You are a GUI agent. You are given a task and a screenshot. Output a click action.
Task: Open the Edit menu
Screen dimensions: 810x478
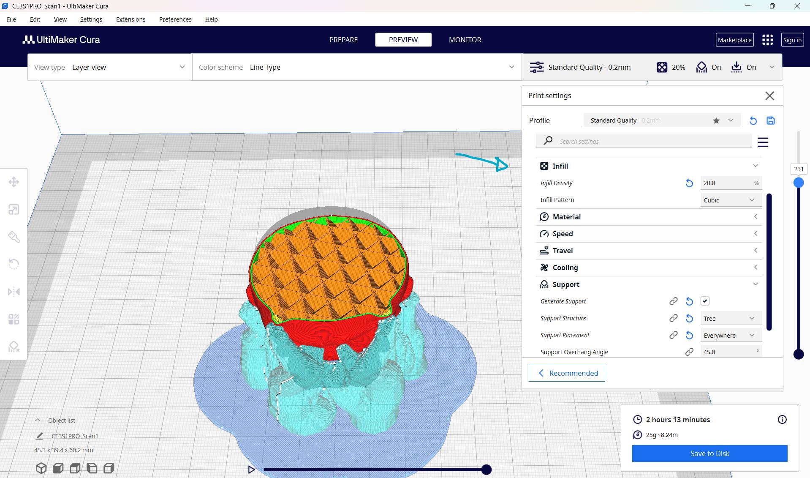(35, 19)
